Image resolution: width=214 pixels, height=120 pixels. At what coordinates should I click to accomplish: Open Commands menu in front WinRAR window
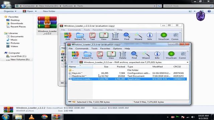point(82,49)
